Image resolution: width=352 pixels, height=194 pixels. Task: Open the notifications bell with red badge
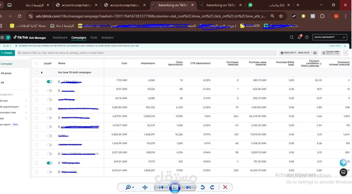(299, 37)
